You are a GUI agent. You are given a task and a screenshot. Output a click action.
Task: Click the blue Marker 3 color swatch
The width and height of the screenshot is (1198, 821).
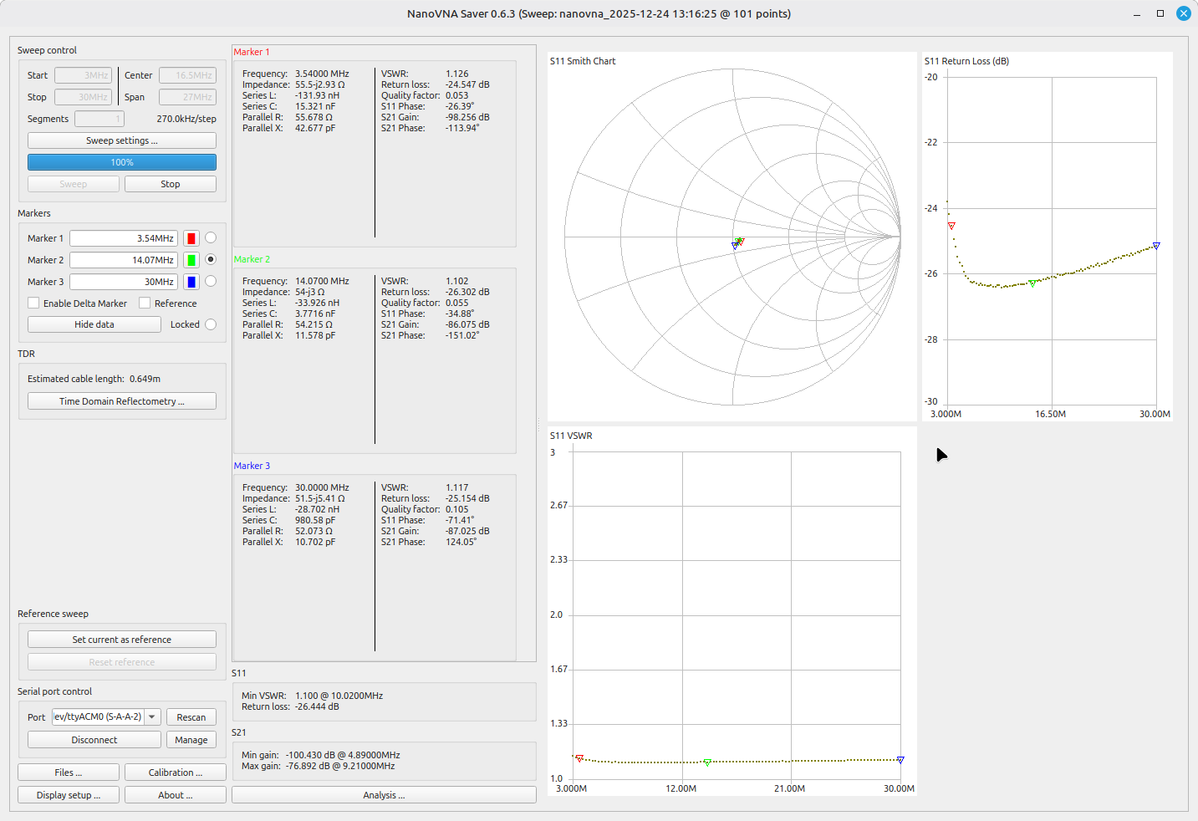(191, 282)
